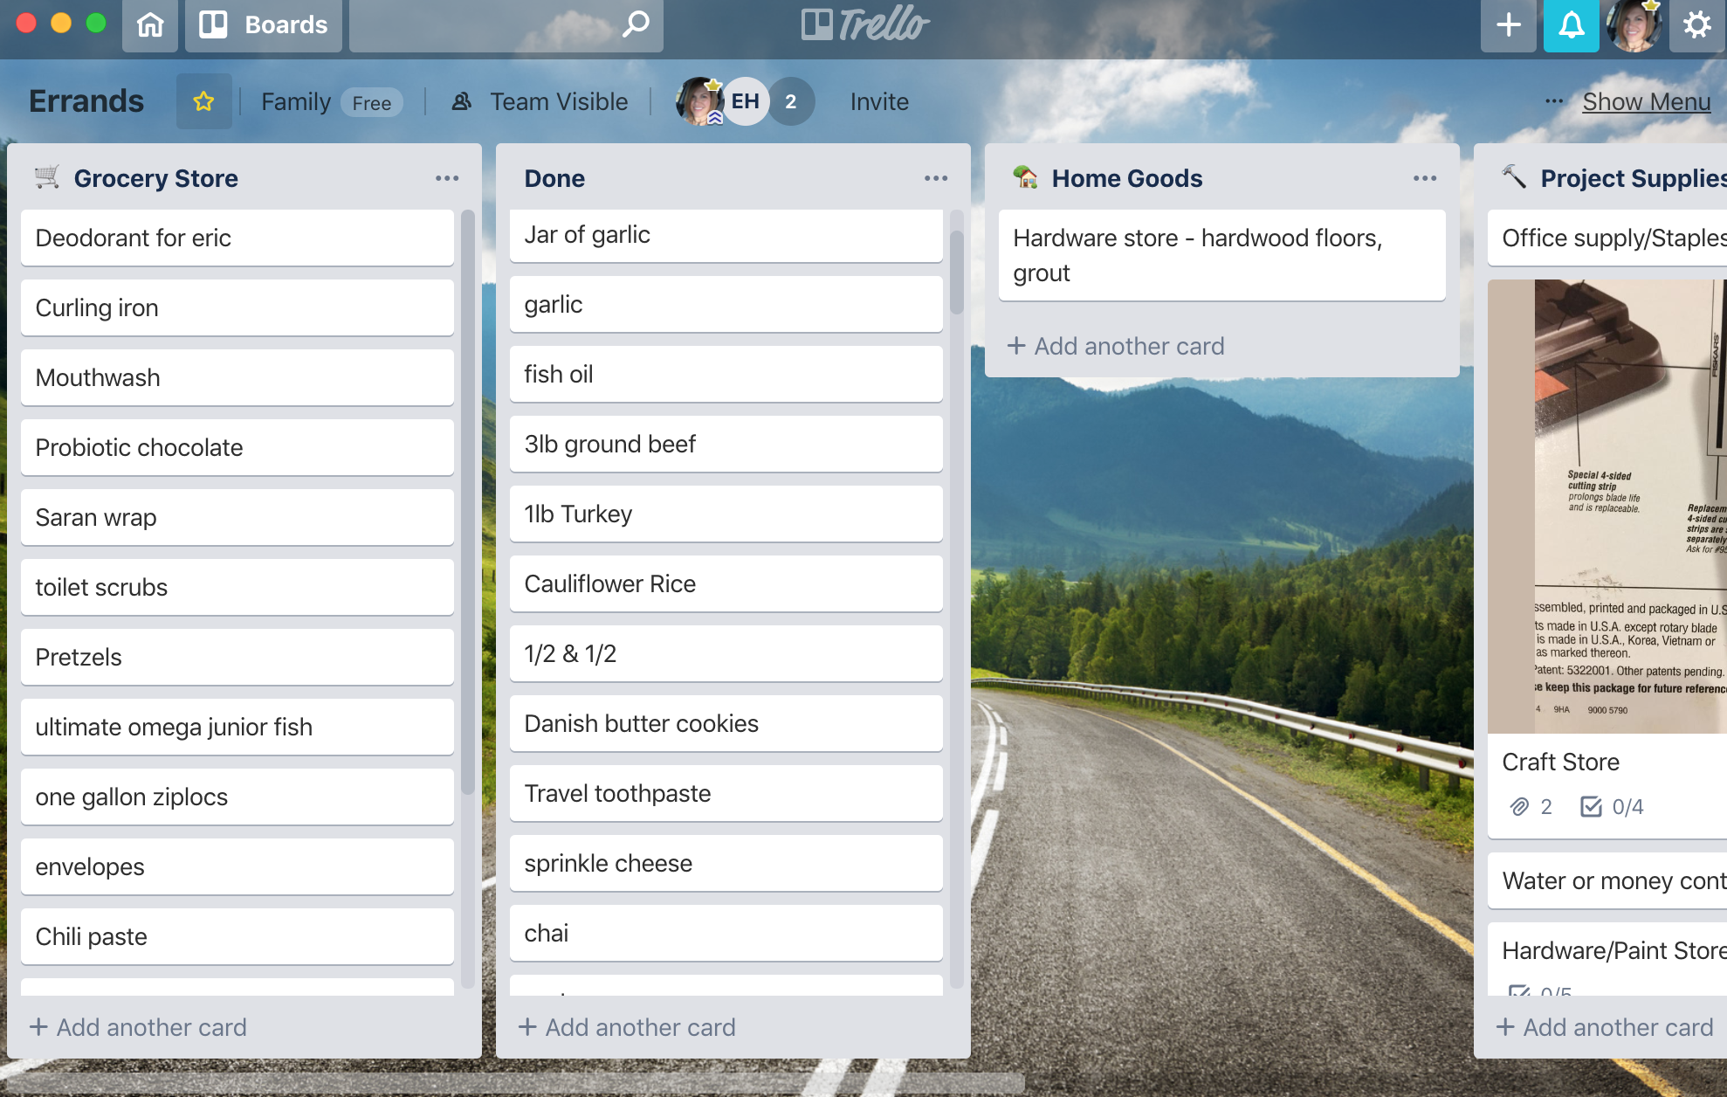
Task: Open the chai card
Action: (726, 933)
